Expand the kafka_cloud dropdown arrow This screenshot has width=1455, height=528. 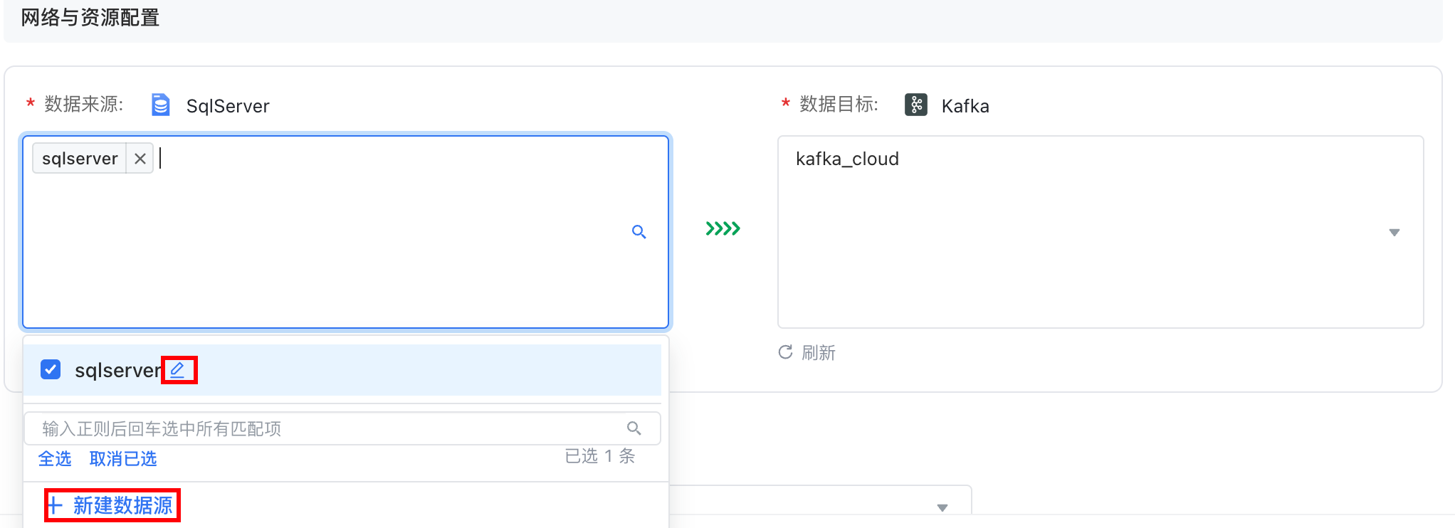click(1394, 233)
